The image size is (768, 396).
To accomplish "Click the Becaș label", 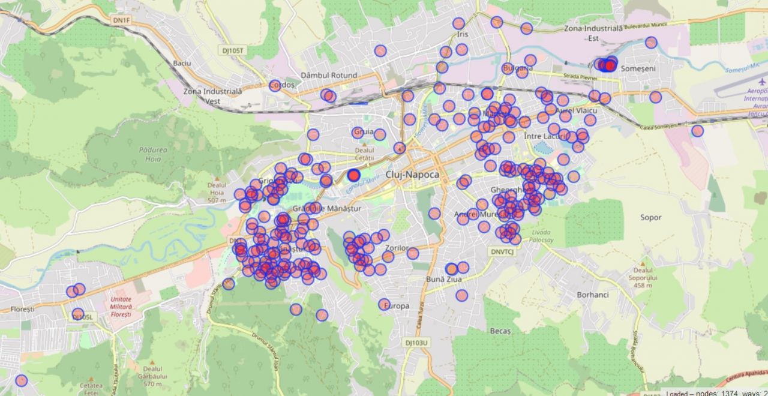I will point(500,331).
